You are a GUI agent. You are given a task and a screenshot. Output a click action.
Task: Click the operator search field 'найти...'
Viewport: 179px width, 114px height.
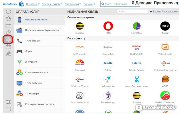133,11
